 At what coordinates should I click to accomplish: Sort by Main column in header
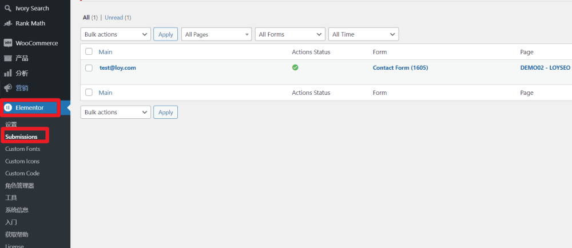tap(105, 52)
